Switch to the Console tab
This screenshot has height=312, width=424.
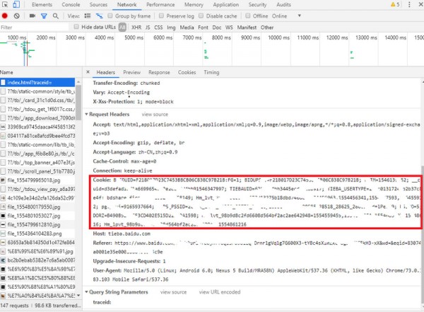coord(70,4)
